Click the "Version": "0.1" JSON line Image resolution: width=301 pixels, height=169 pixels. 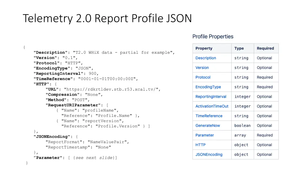coord(56,58)
